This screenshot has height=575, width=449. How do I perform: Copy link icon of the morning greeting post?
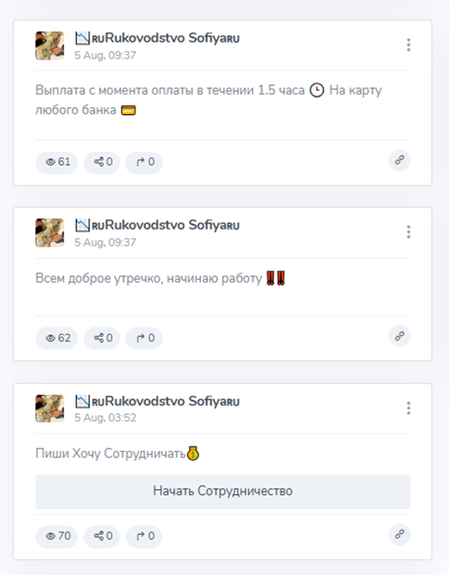point(399,336)
